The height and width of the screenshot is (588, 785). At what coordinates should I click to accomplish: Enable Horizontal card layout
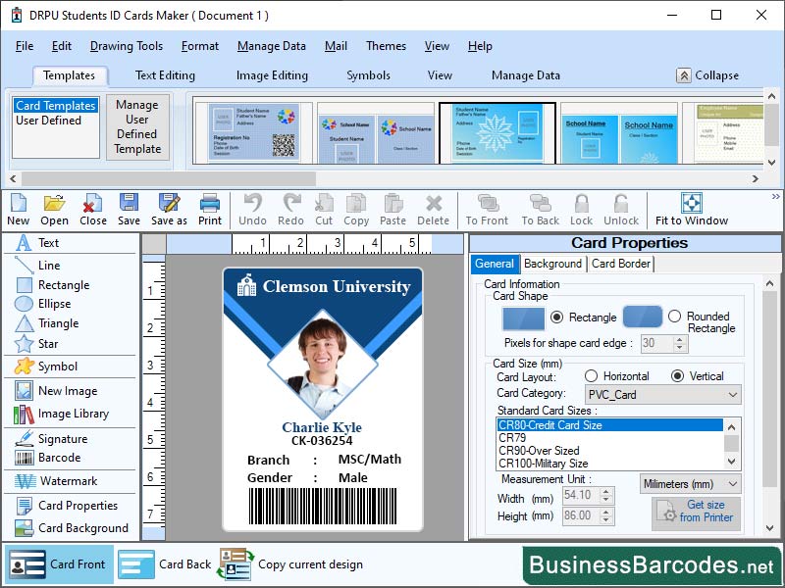coord(591,375)
